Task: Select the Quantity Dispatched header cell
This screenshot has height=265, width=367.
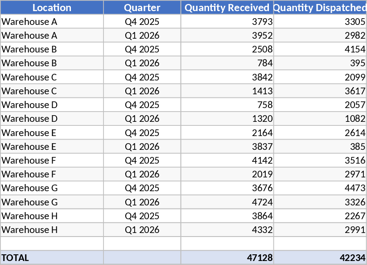Action: coord(320,8)
